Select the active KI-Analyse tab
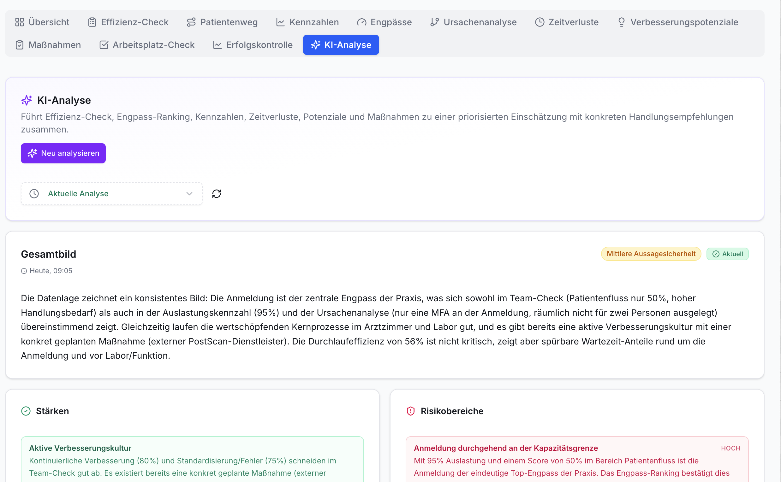 click(341, 45)
